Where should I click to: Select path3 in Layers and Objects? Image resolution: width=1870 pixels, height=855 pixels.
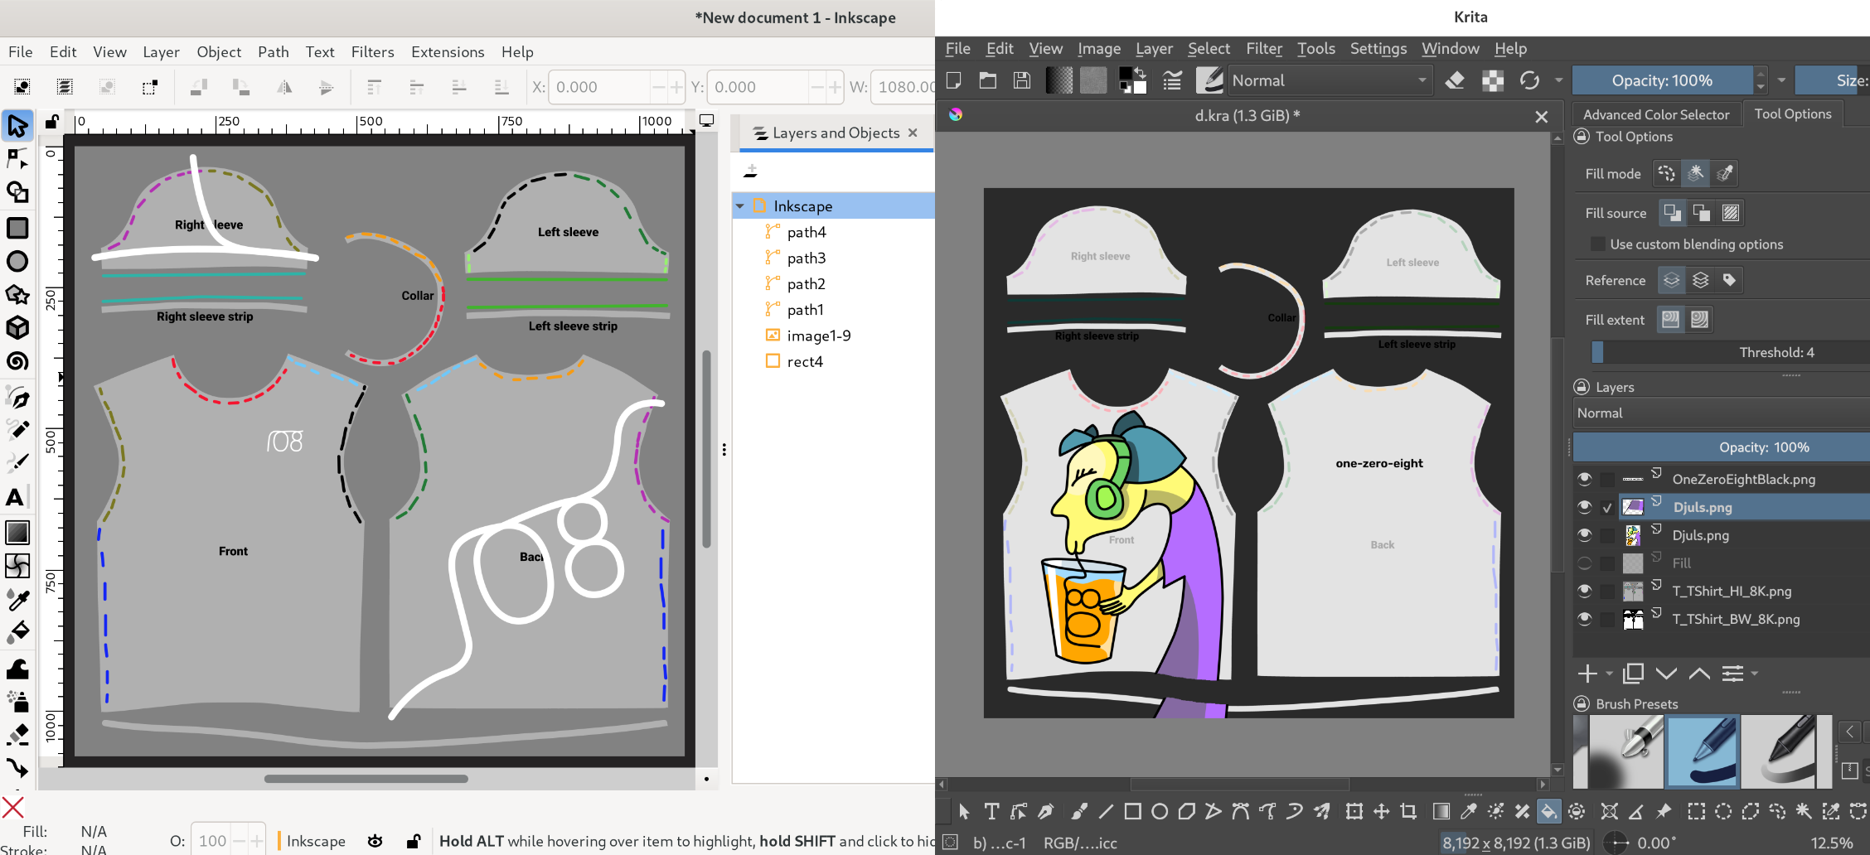806,258
